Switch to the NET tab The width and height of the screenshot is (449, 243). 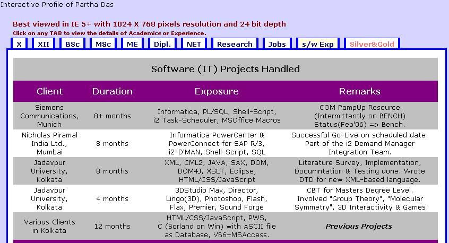194,44
